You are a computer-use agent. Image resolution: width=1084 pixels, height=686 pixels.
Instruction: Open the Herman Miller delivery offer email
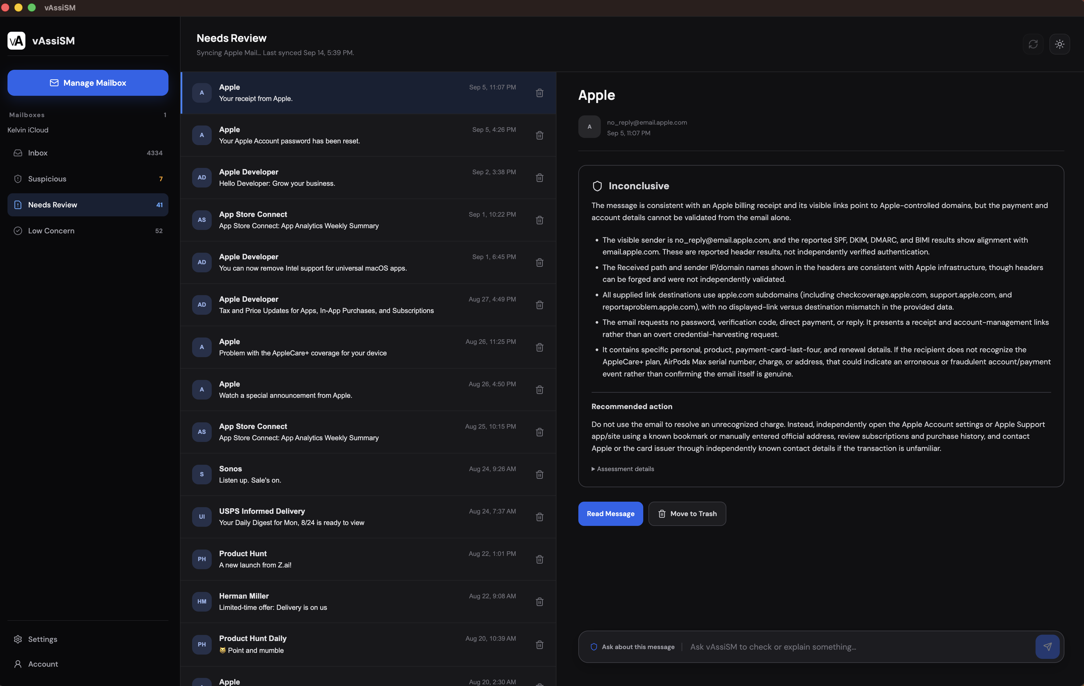pos(368,601)
